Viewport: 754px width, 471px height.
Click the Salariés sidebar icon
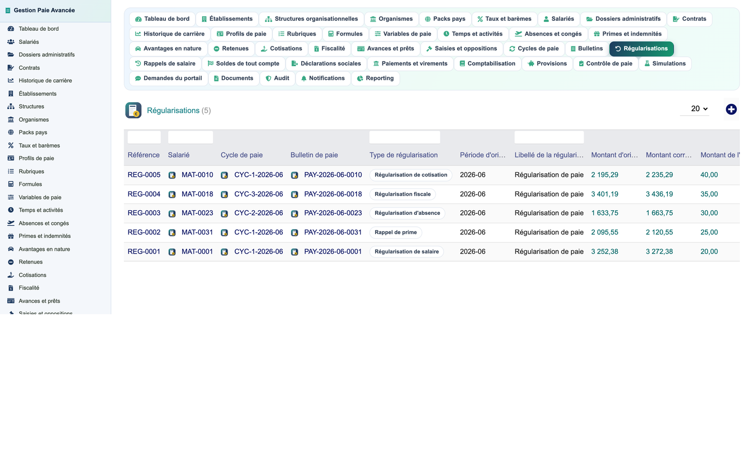click(x=11, y=42)
